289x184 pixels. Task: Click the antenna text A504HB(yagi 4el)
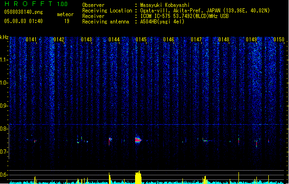click(162, 22)
